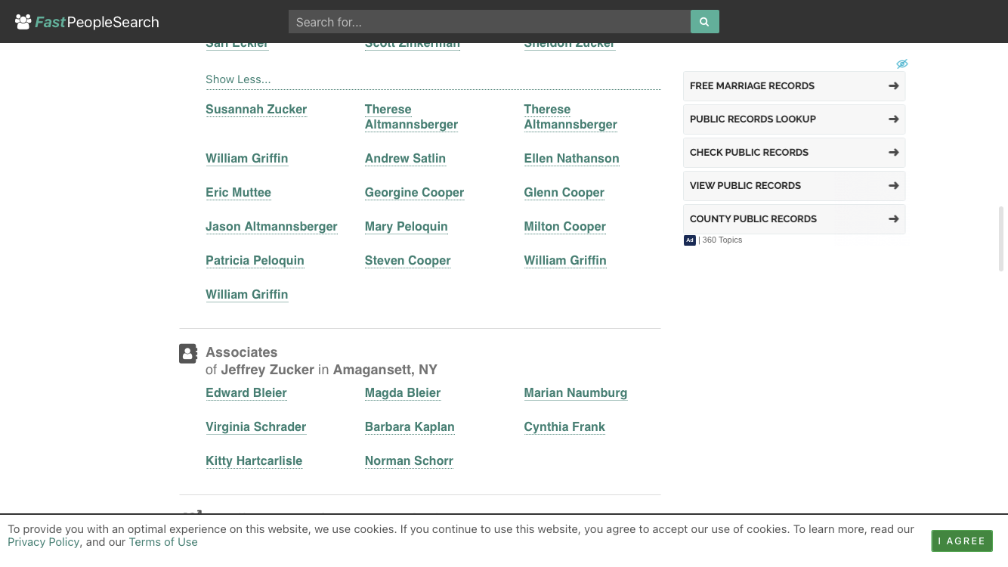This screenshot has height=567, width=1008.
Task: Open the Free Marriage Records ad
Action: 794,86
